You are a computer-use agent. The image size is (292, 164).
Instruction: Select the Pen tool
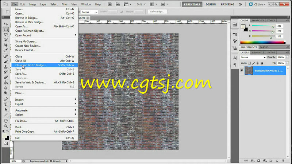6,99
